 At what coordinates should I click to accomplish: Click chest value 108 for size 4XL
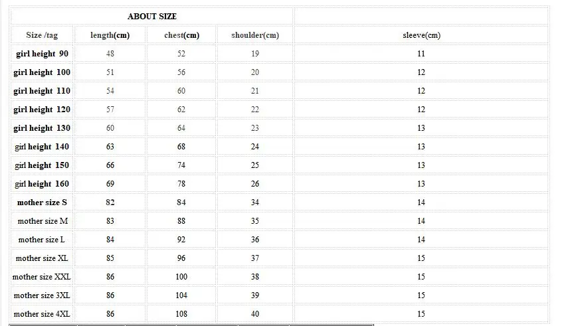coord(181,314)
